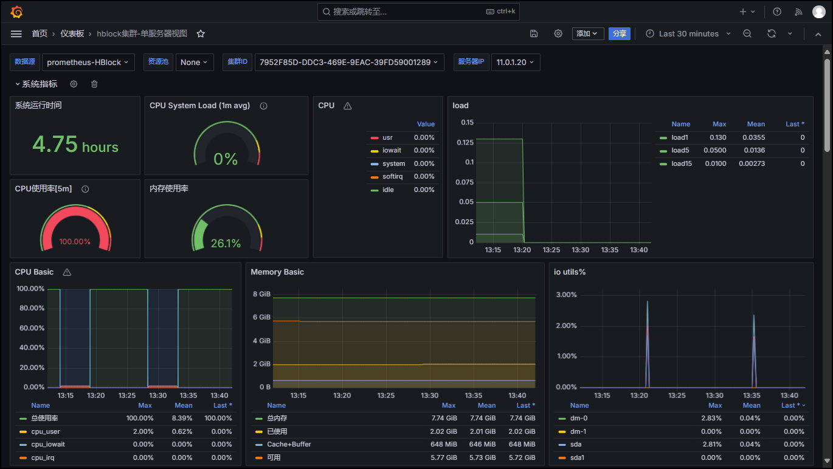Click the dm-0 legend color swatch
Viewport: 833px width, 469px height.
[561, 419]
